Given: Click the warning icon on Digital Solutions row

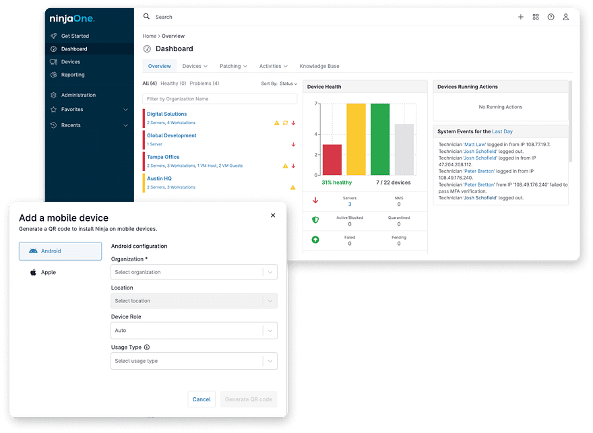Looking at the screenshot, I should 277,123.
